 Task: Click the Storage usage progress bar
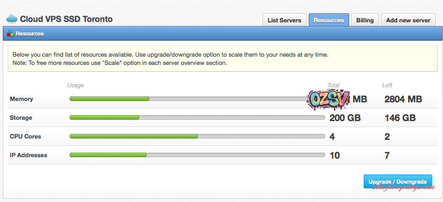tap(197, 117)
